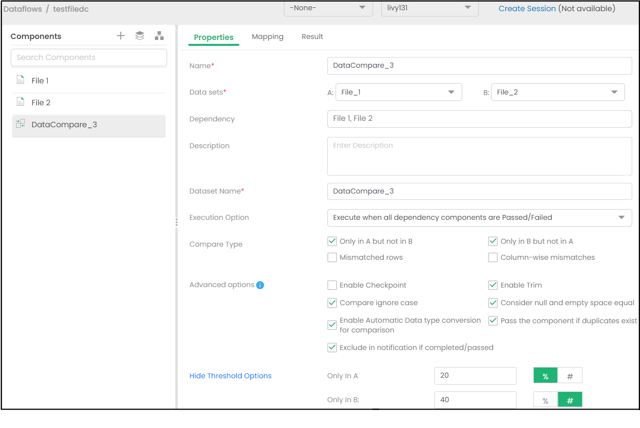Viewport: 640px width, 428px height.
Task: Uncheck Only in A but not in B
Action: click(332, 241)
